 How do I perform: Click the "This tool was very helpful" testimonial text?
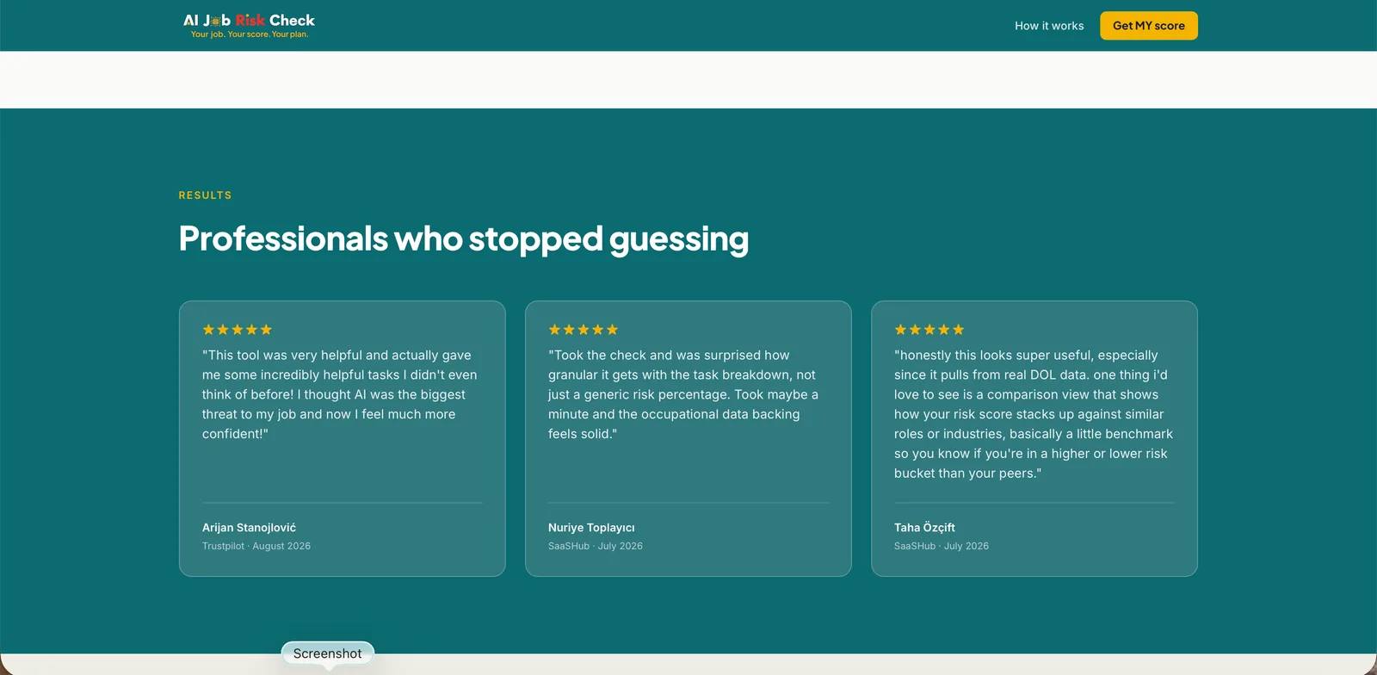coord(340,394)
